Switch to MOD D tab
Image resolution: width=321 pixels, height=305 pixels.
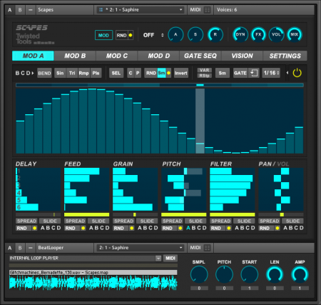coord(158,56)
